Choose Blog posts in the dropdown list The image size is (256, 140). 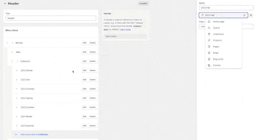click(218, 59)
